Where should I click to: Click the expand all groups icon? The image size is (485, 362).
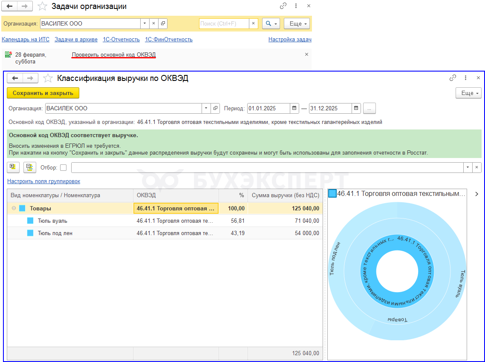[12, 167]
